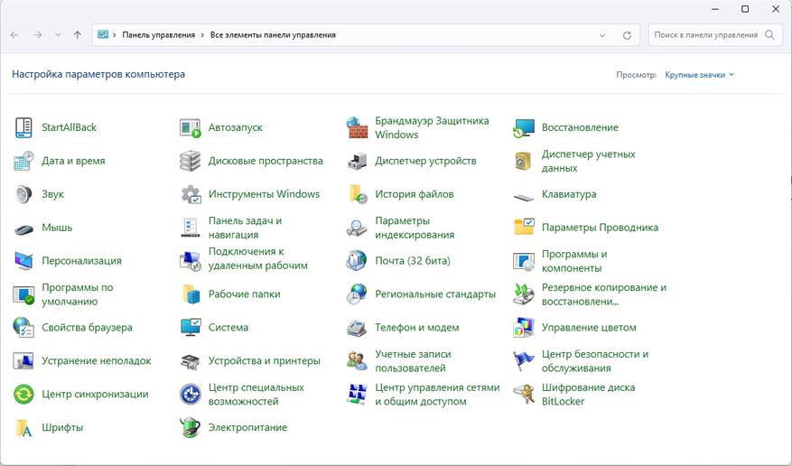Open the Электропитание battery icon
This screenshot has width=792, height=466.
[x=191, y=427]
